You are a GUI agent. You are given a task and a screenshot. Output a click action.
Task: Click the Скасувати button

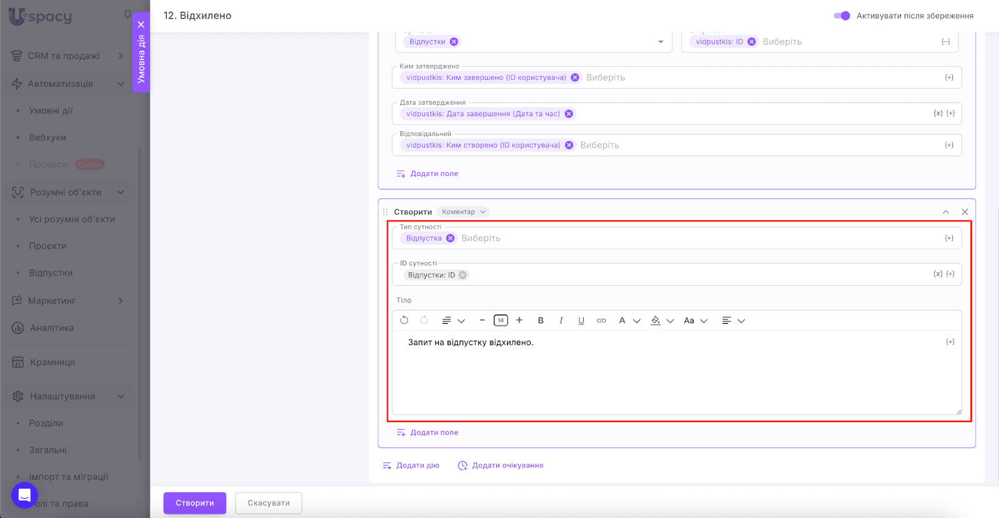(268, 503)
